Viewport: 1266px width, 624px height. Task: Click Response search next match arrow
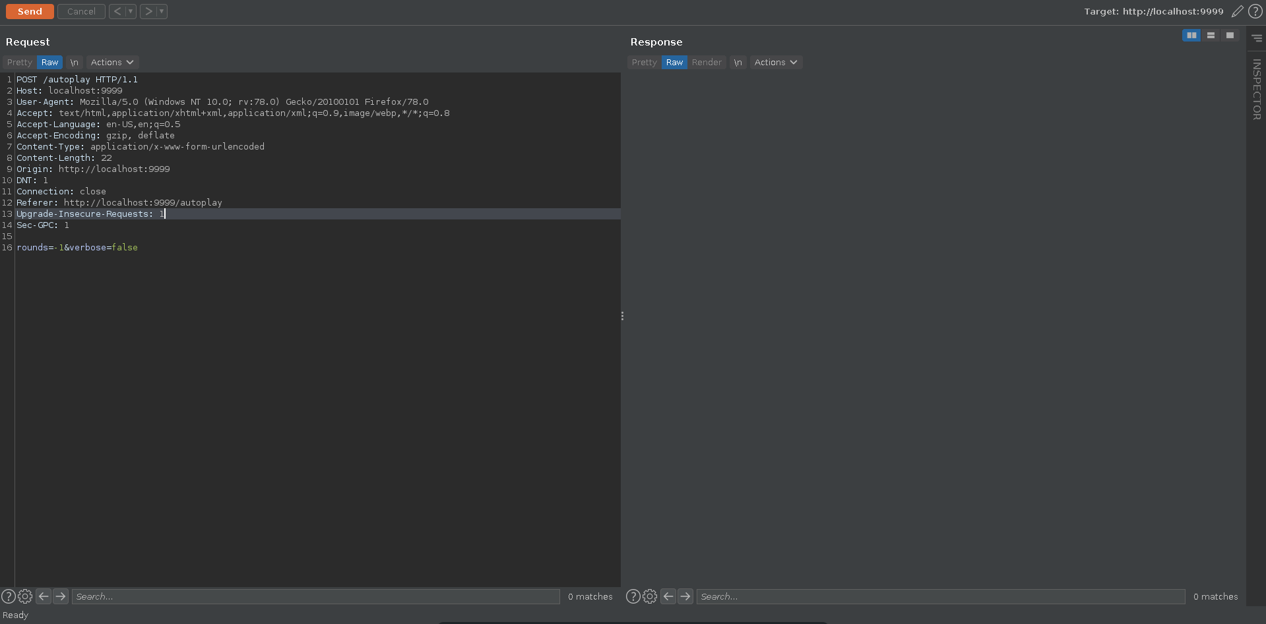click(685, 596)
